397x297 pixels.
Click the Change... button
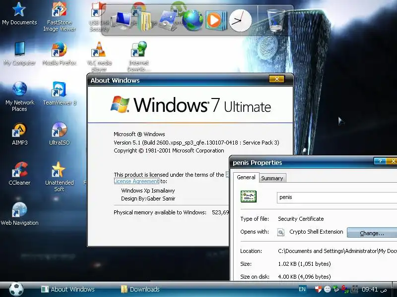[372, 233]
